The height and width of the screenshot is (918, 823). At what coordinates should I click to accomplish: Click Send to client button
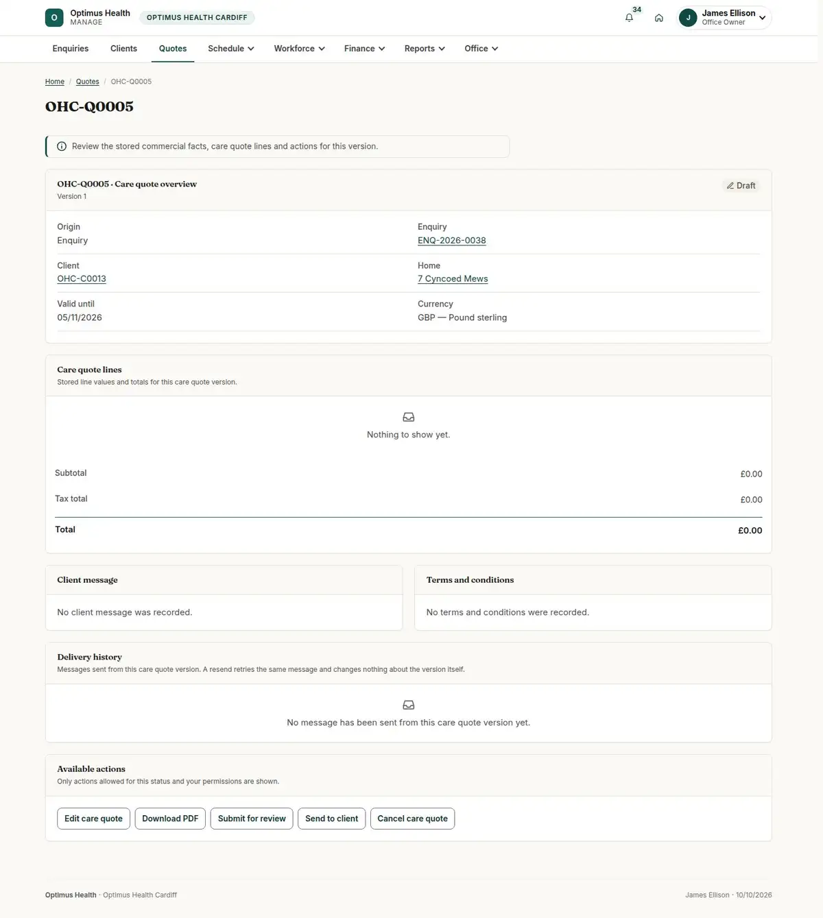[332, 819]
